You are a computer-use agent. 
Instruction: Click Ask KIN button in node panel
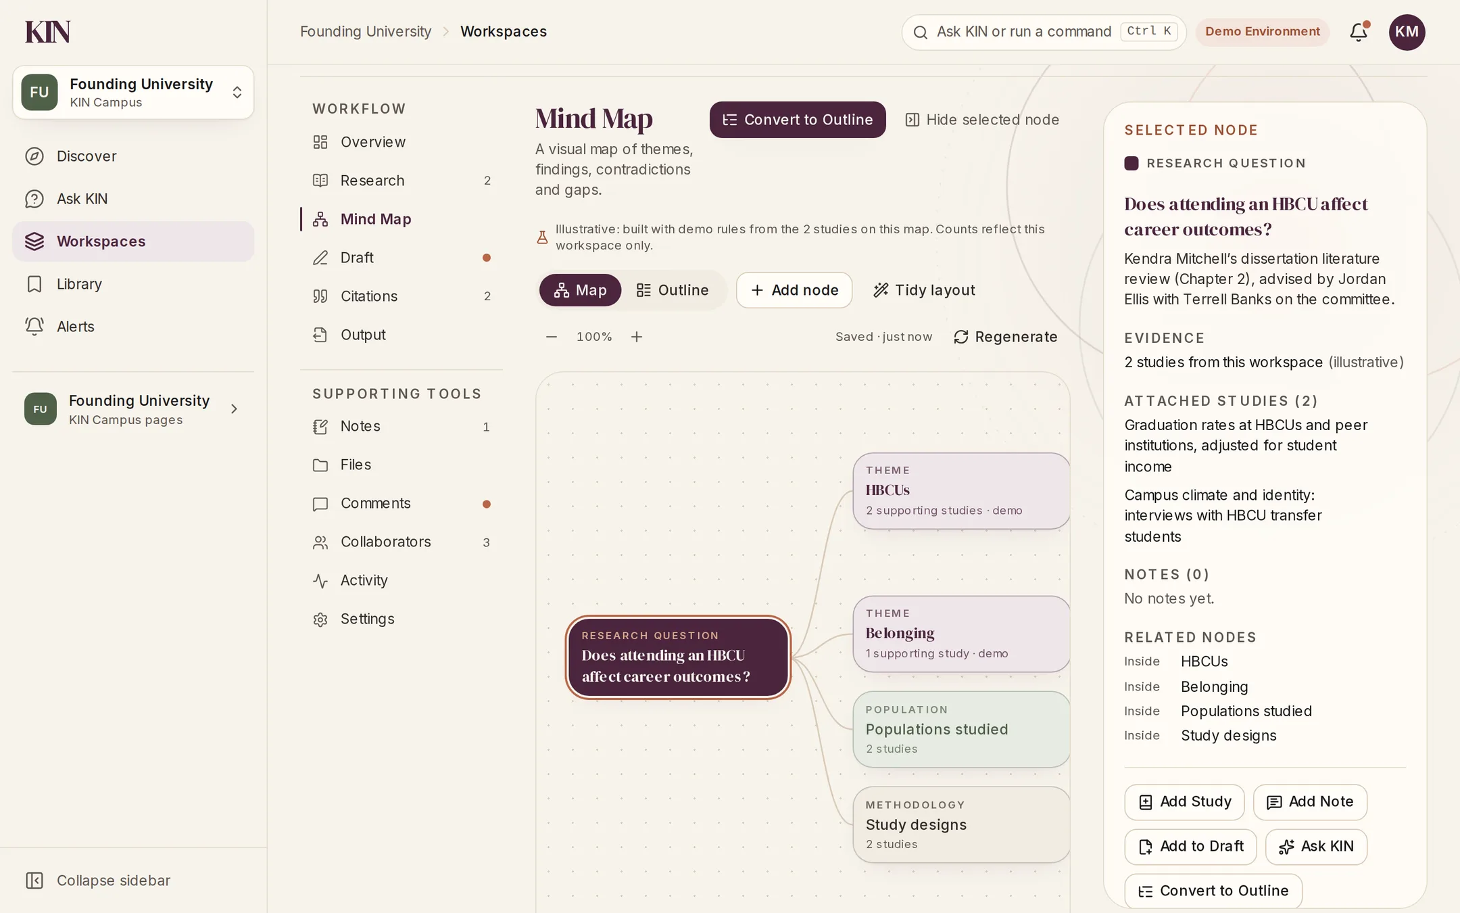[1316, 847]
